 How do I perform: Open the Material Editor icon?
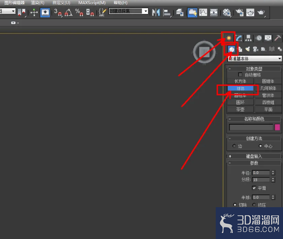pyautogui.click(x=226, y=13)
